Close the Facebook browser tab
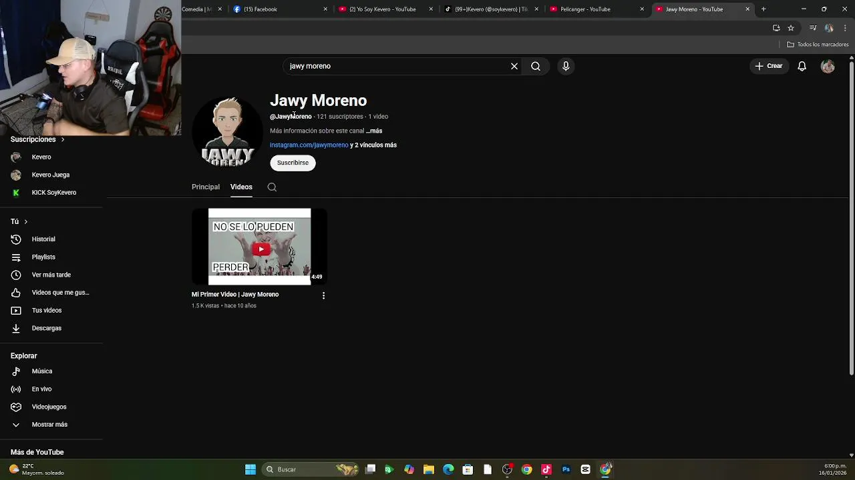The width and height of the screenshot is (855, 480). click(x=325, y=9)
